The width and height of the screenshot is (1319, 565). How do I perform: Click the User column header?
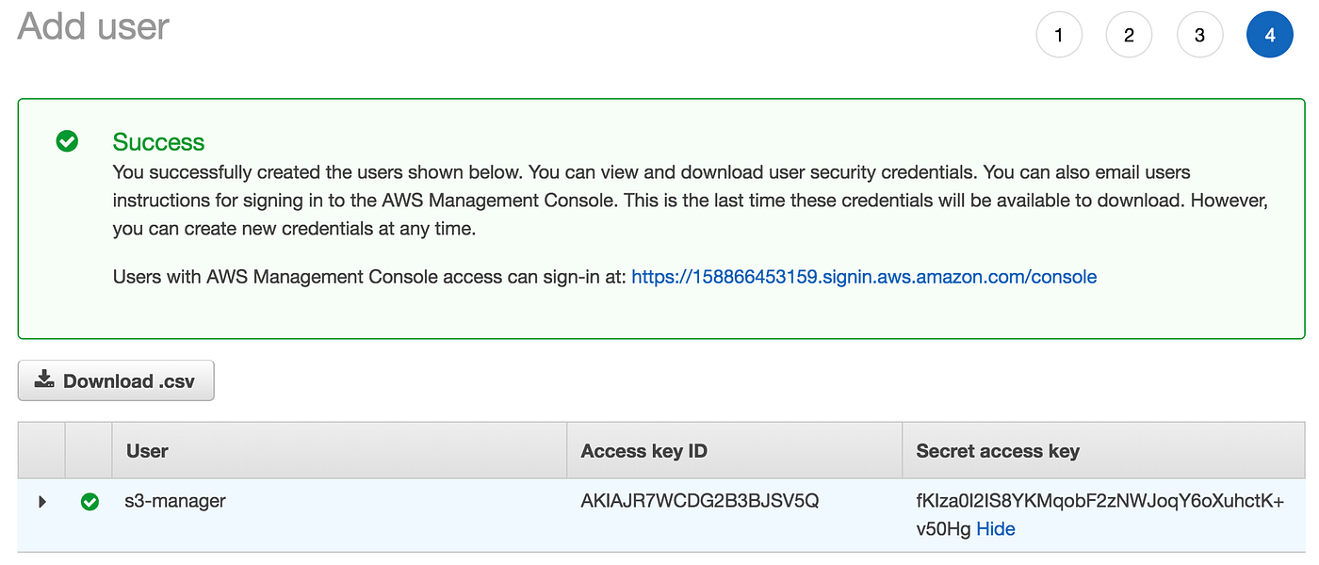(147, 451)
